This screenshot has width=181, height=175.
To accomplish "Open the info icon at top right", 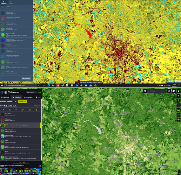I will pyautogui.click(x=179, y=91).
